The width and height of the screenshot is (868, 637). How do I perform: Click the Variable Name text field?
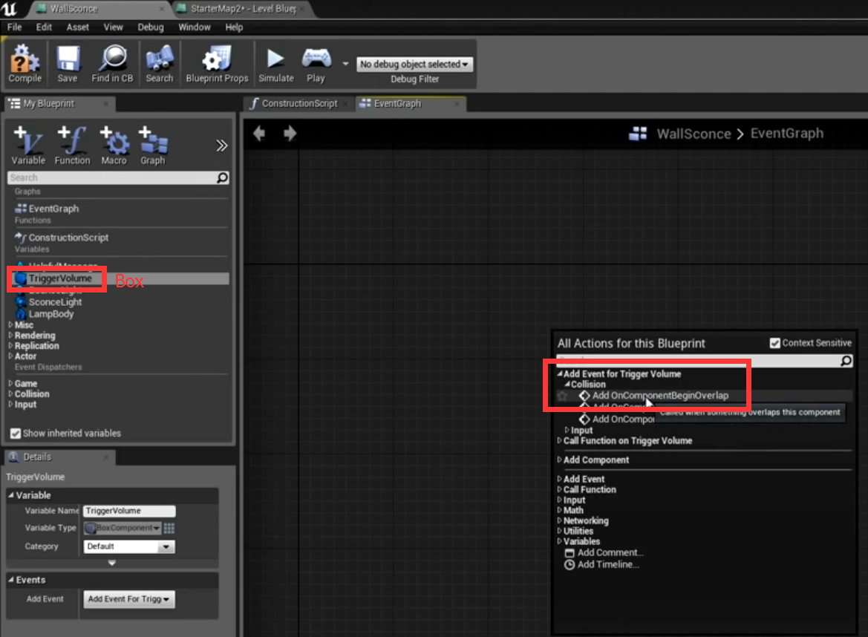click(x=129, y=511)
